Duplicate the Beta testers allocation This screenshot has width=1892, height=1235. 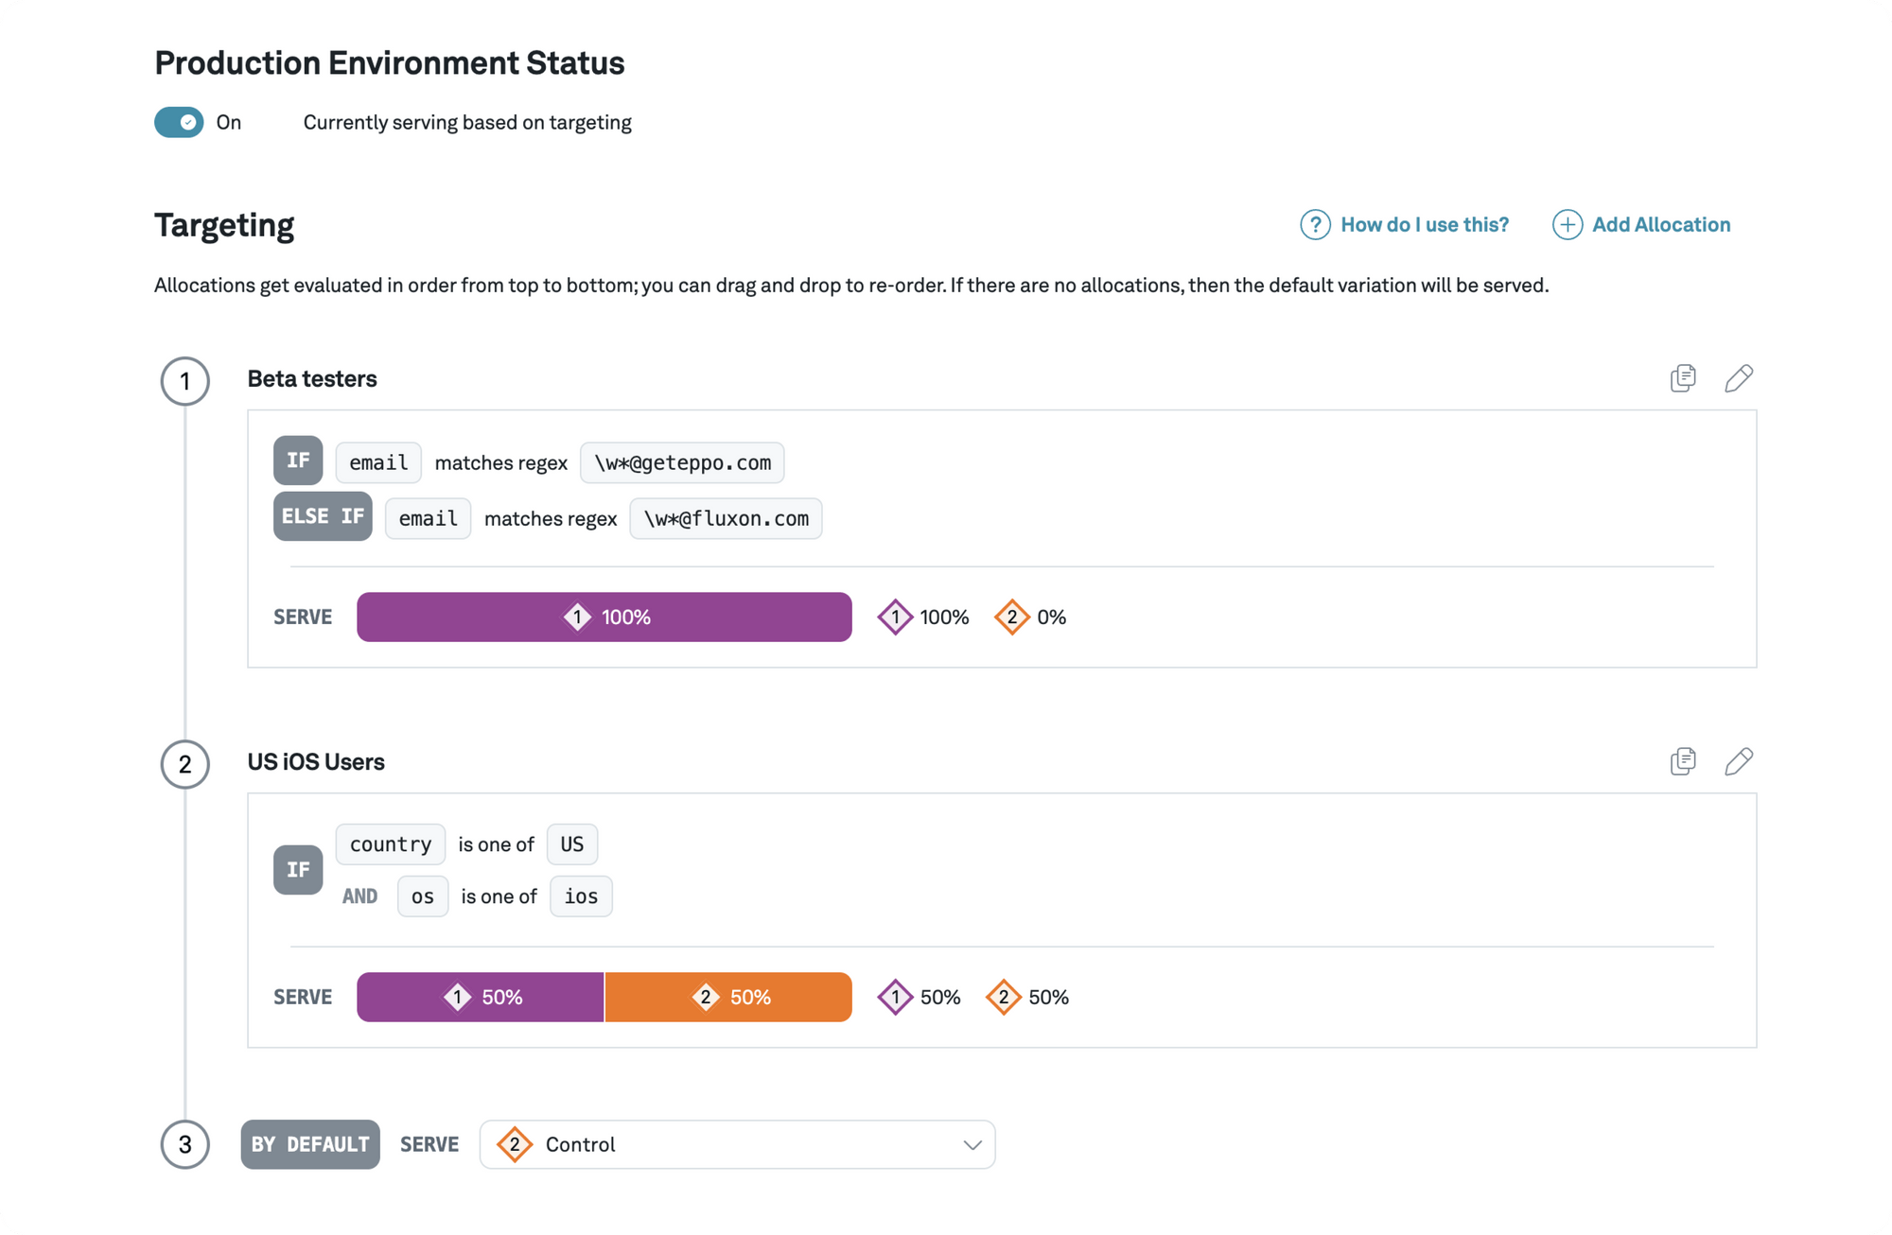[x=1683, y=378]
